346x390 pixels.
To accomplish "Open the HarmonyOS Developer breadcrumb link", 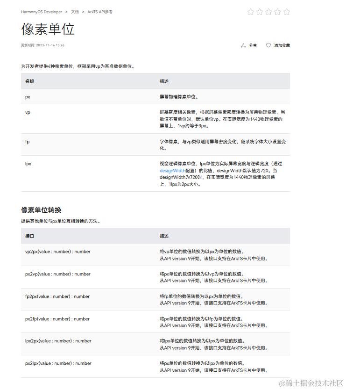I will coord(42,12).
